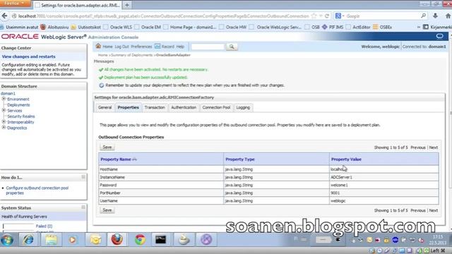
Task: Expand the Interoperability tree node
Action: (4, 122)
